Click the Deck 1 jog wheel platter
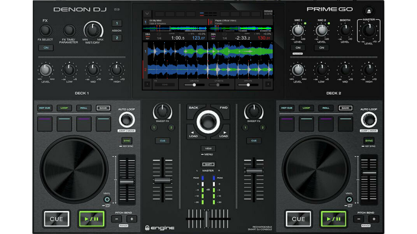The width and height of the screenshot is (417, 234). click(x=73, y=170)
